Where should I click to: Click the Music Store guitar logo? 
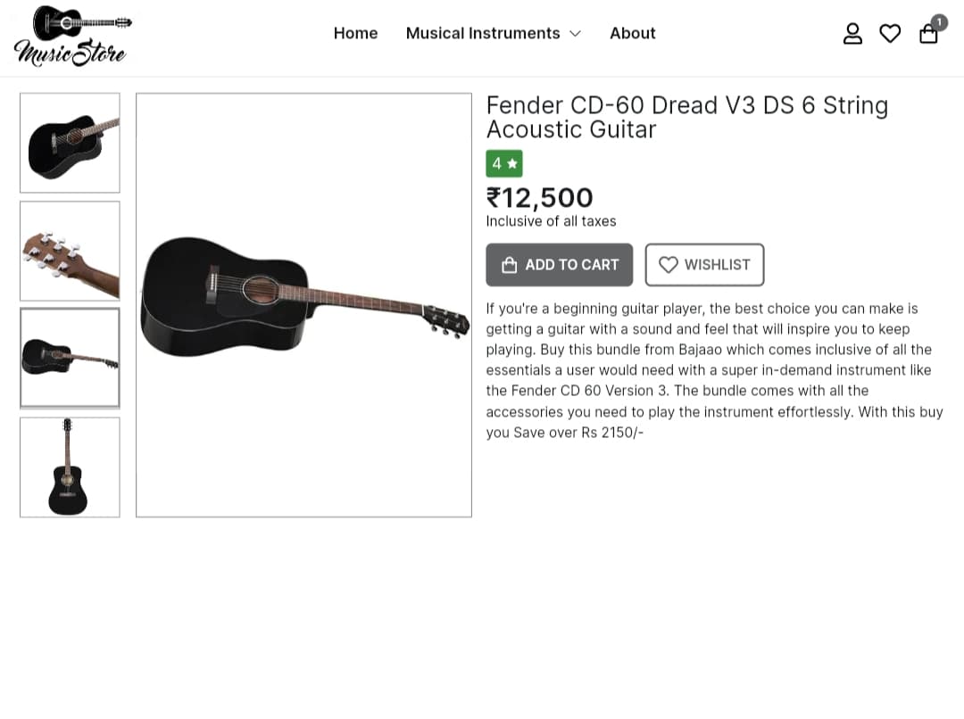(x=71, y=37)
